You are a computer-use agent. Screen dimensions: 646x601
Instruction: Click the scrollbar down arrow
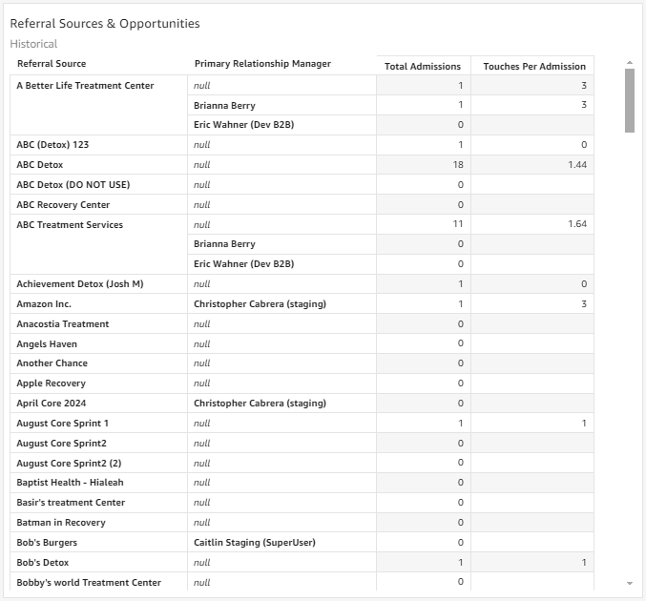point(630,582)
